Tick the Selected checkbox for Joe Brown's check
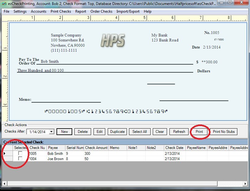The image size is (250, 191). click(x=20, y=159)
